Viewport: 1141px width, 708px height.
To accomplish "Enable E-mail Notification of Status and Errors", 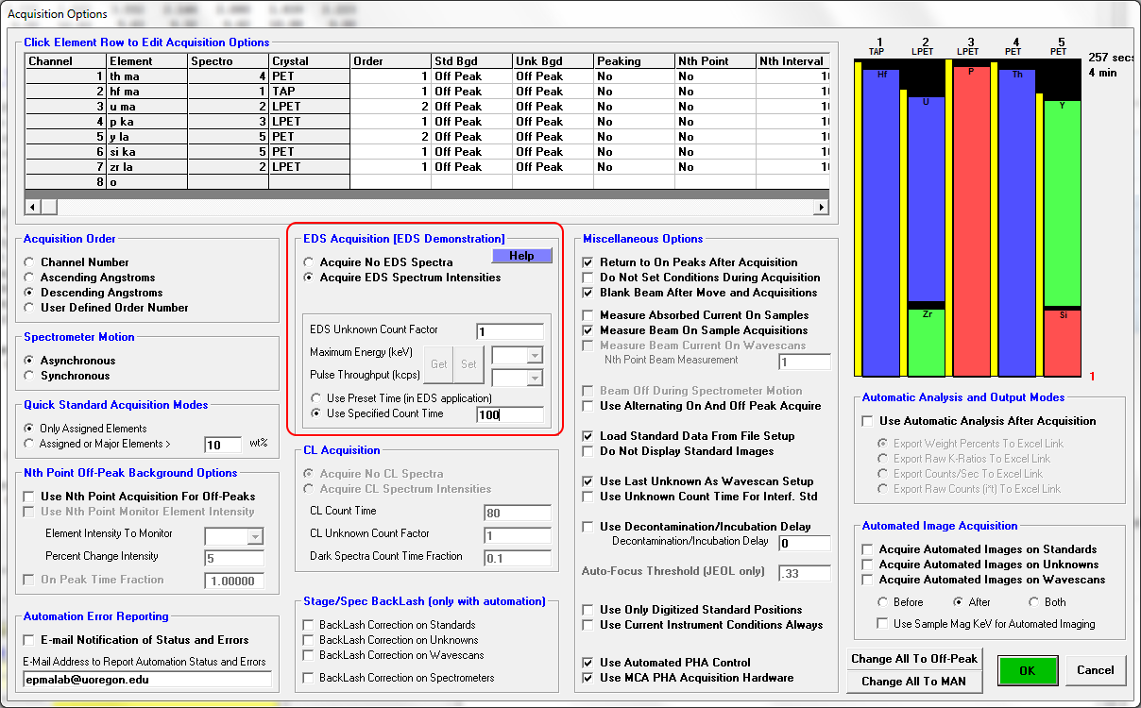I will pyautogui.click(x=30, y=640).
